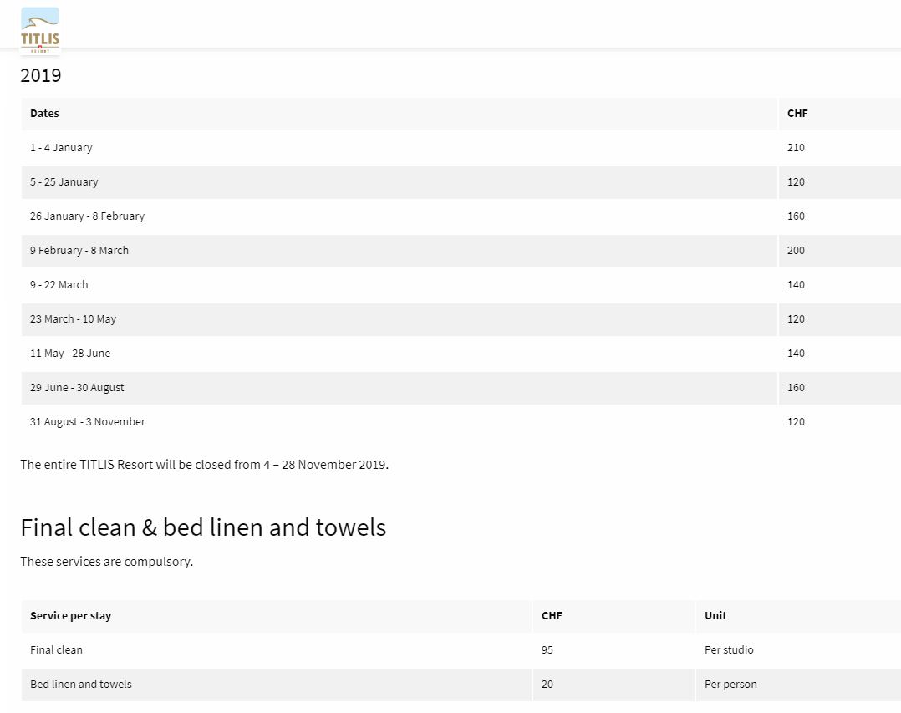901x713 pixels.
Task: Click the Unit column header
Action: pos(715,615)
